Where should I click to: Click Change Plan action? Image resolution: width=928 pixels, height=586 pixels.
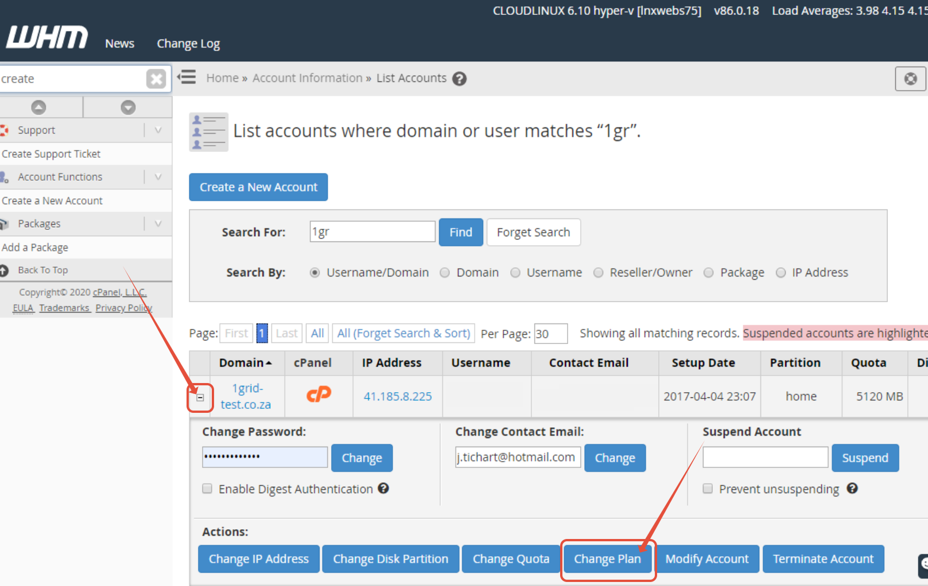tap(608, 559)
